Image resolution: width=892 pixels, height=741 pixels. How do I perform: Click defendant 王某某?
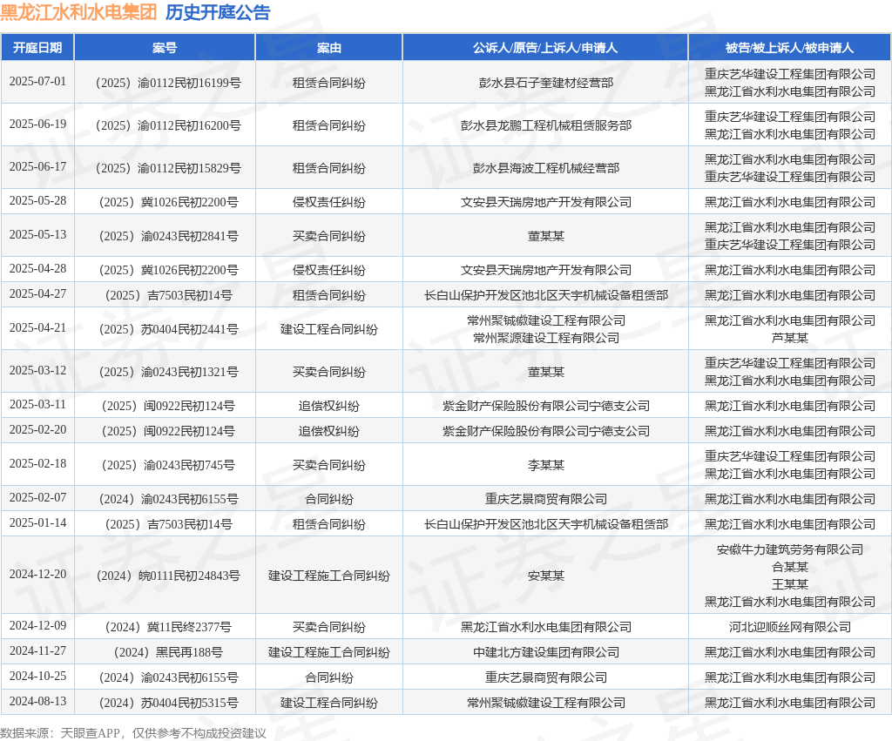pyautogui.click(x=789, y=584)
